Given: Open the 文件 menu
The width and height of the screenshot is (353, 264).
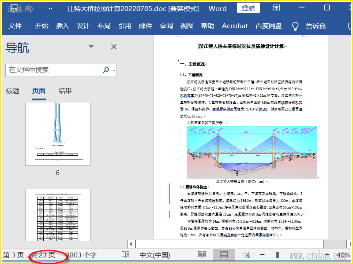Looking at the screenshot, I should pos(15,26).
